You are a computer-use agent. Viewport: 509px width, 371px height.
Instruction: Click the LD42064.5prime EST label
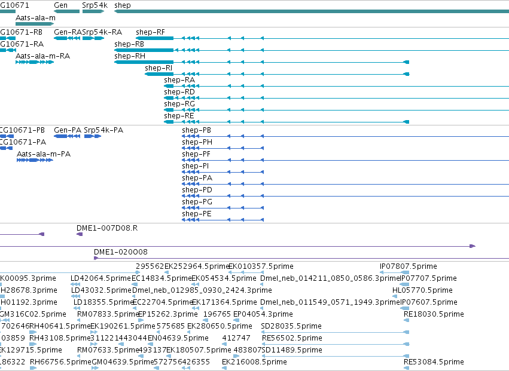click(x=100, y=278)
